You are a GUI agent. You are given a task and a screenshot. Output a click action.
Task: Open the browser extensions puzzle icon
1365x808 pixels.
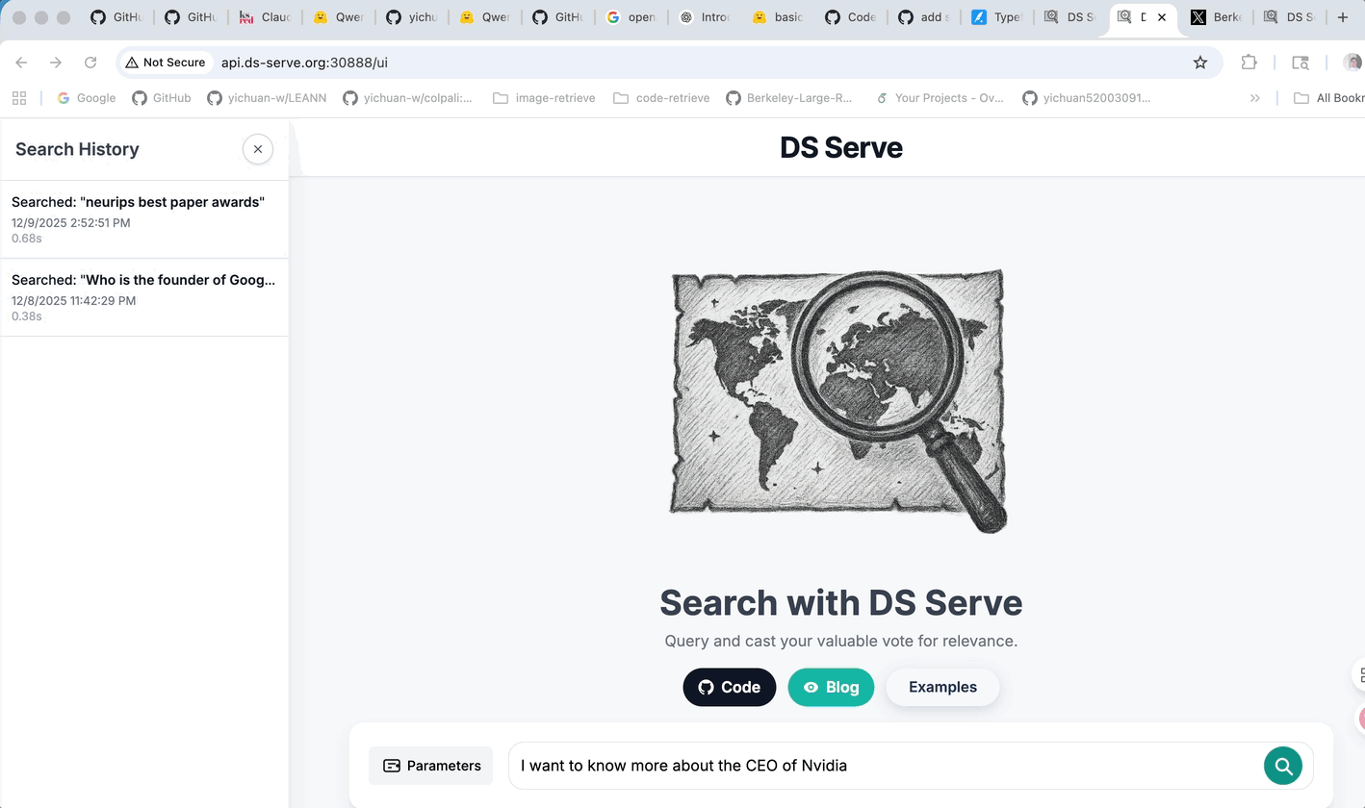tap(1249, 62)
